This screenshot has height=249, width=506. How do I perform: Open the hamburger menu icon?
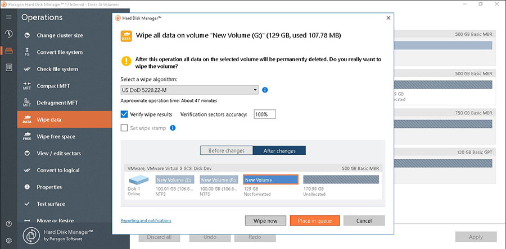8,17
